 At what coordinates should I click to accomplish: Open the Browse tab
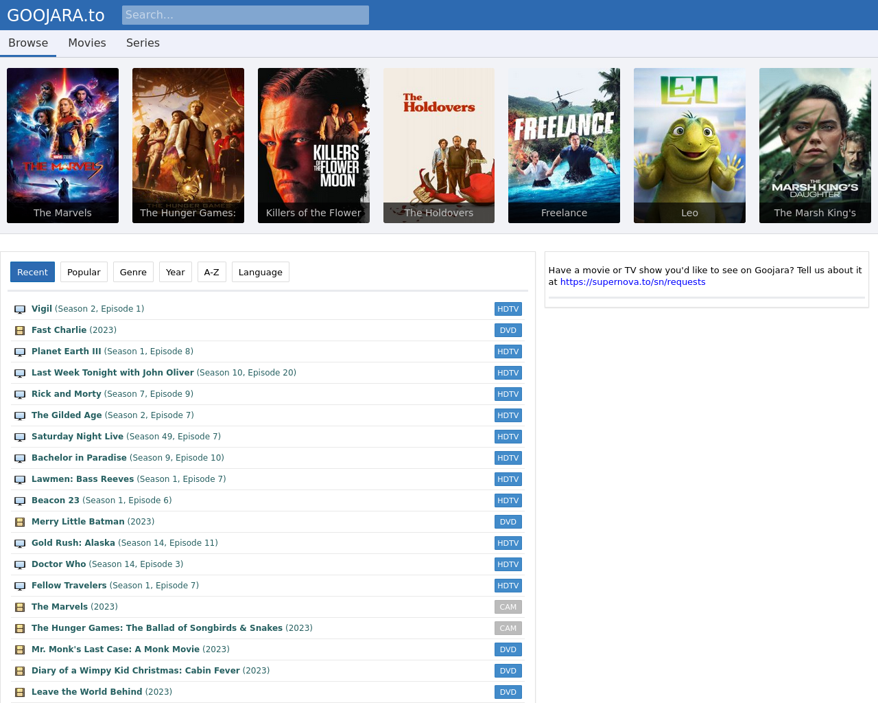click(x=28, y=43)
